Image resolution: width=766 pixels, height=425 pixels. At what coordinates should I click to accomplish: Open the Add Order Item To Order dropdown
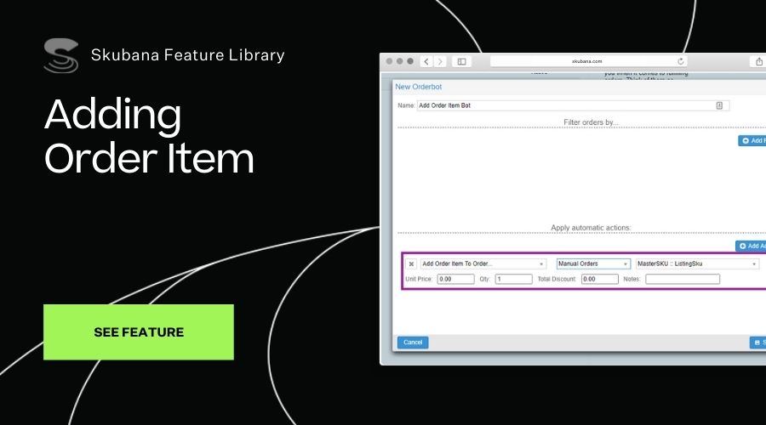click(x=483, y=264)
